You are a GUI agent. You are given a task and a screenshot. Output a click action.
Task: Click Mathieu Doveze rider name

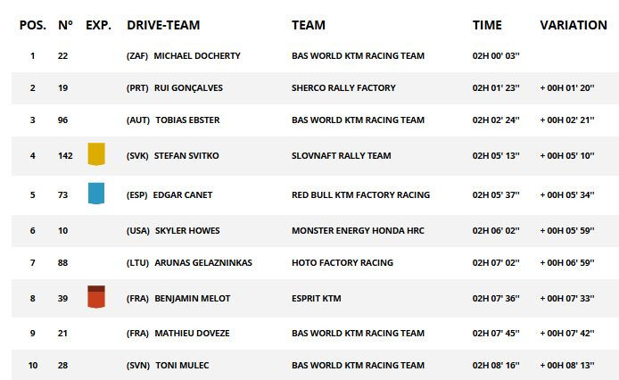pos(193,333)
